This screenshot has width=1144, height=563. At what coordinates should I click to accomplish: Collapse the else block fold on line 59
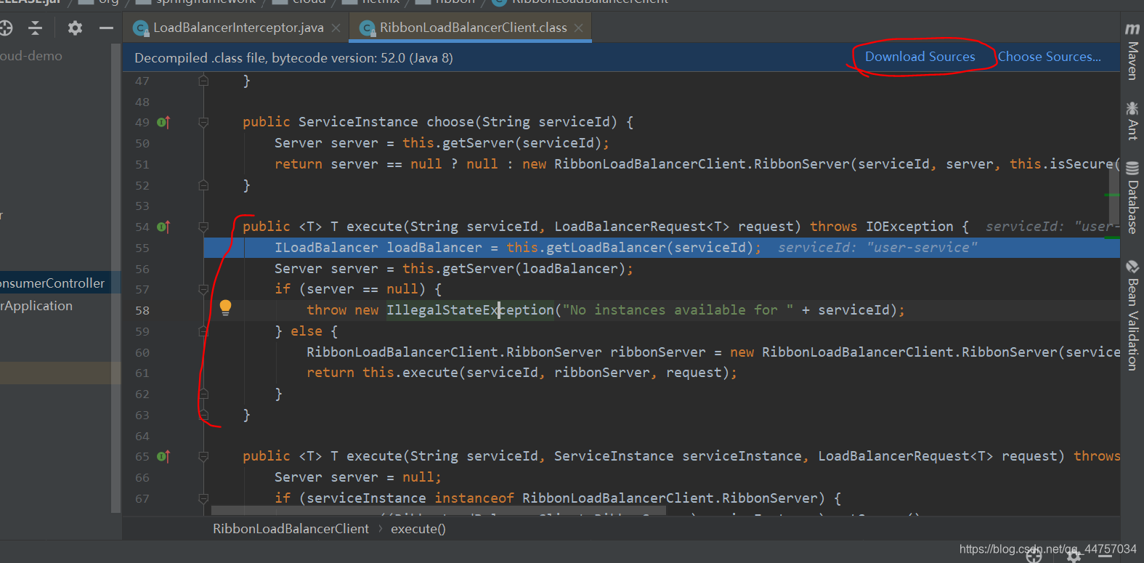203,331
